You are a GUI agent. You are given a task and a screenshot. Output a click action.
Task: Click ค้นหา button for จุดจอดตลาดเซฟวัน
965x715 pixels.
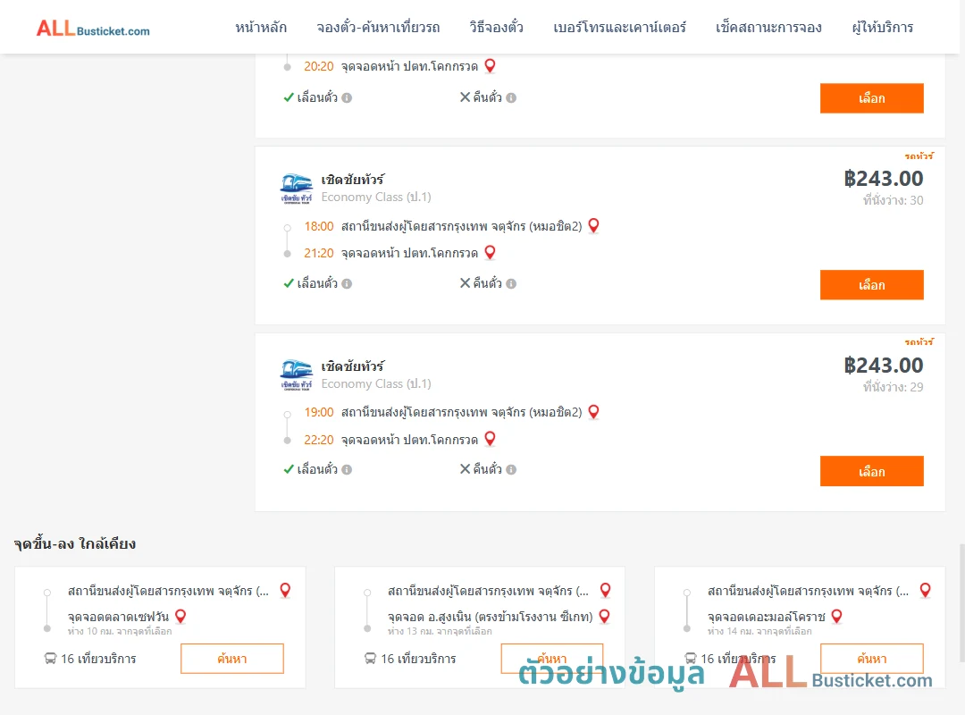coord(232,659)
